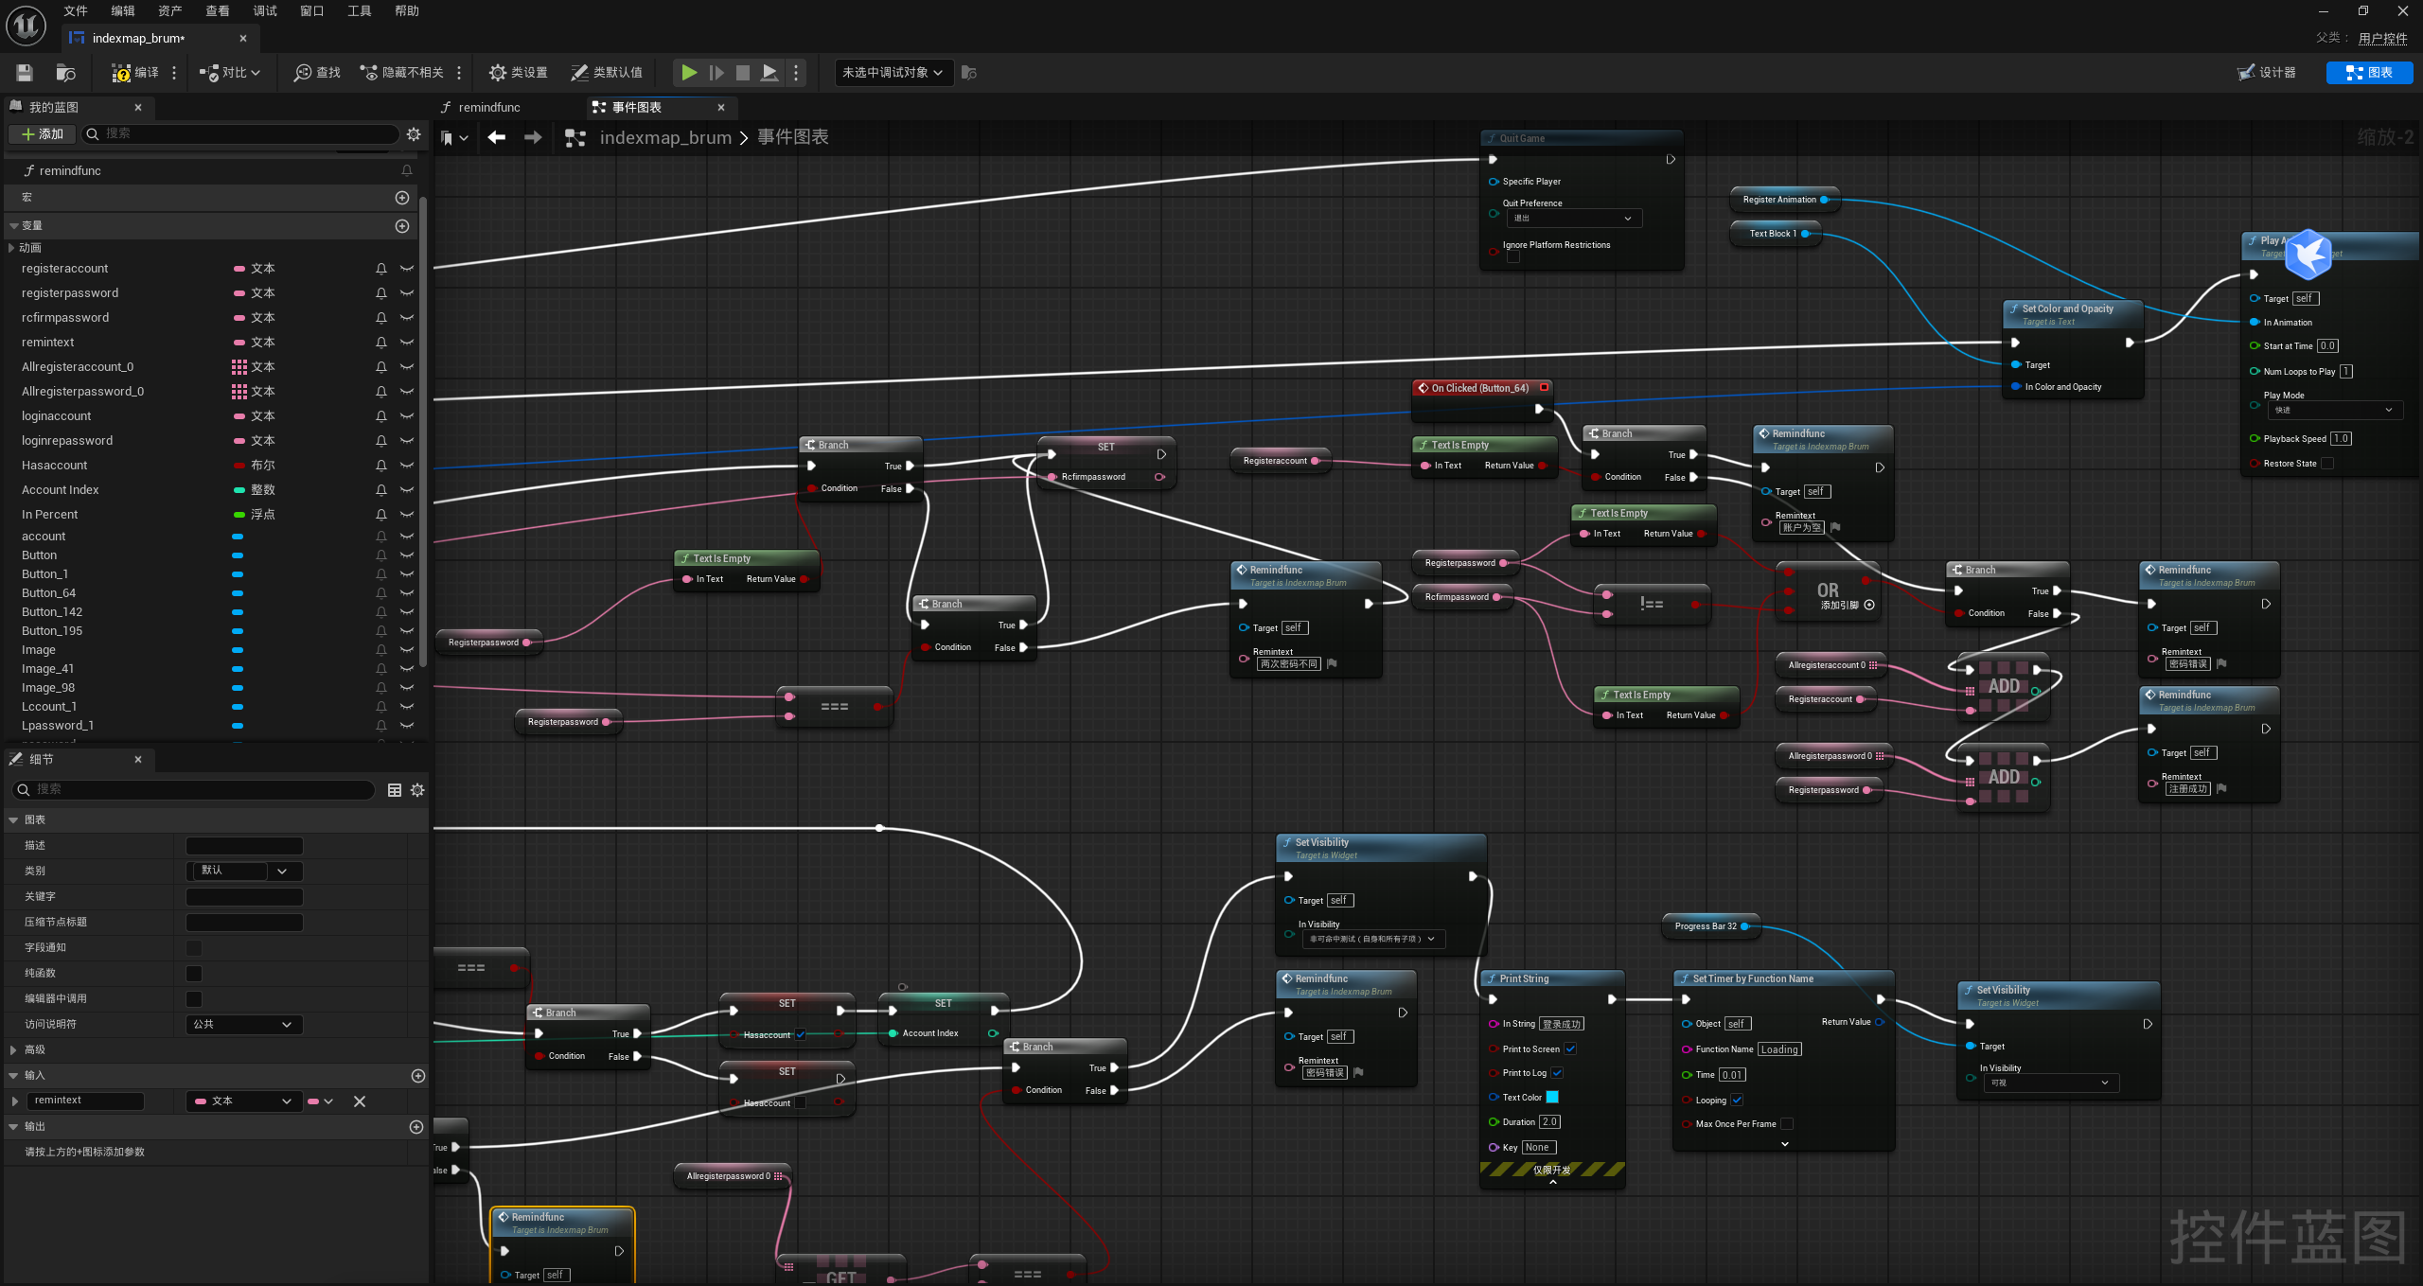Open 类设置 class settings
Screen dimensions: 2423x1286
518,73
